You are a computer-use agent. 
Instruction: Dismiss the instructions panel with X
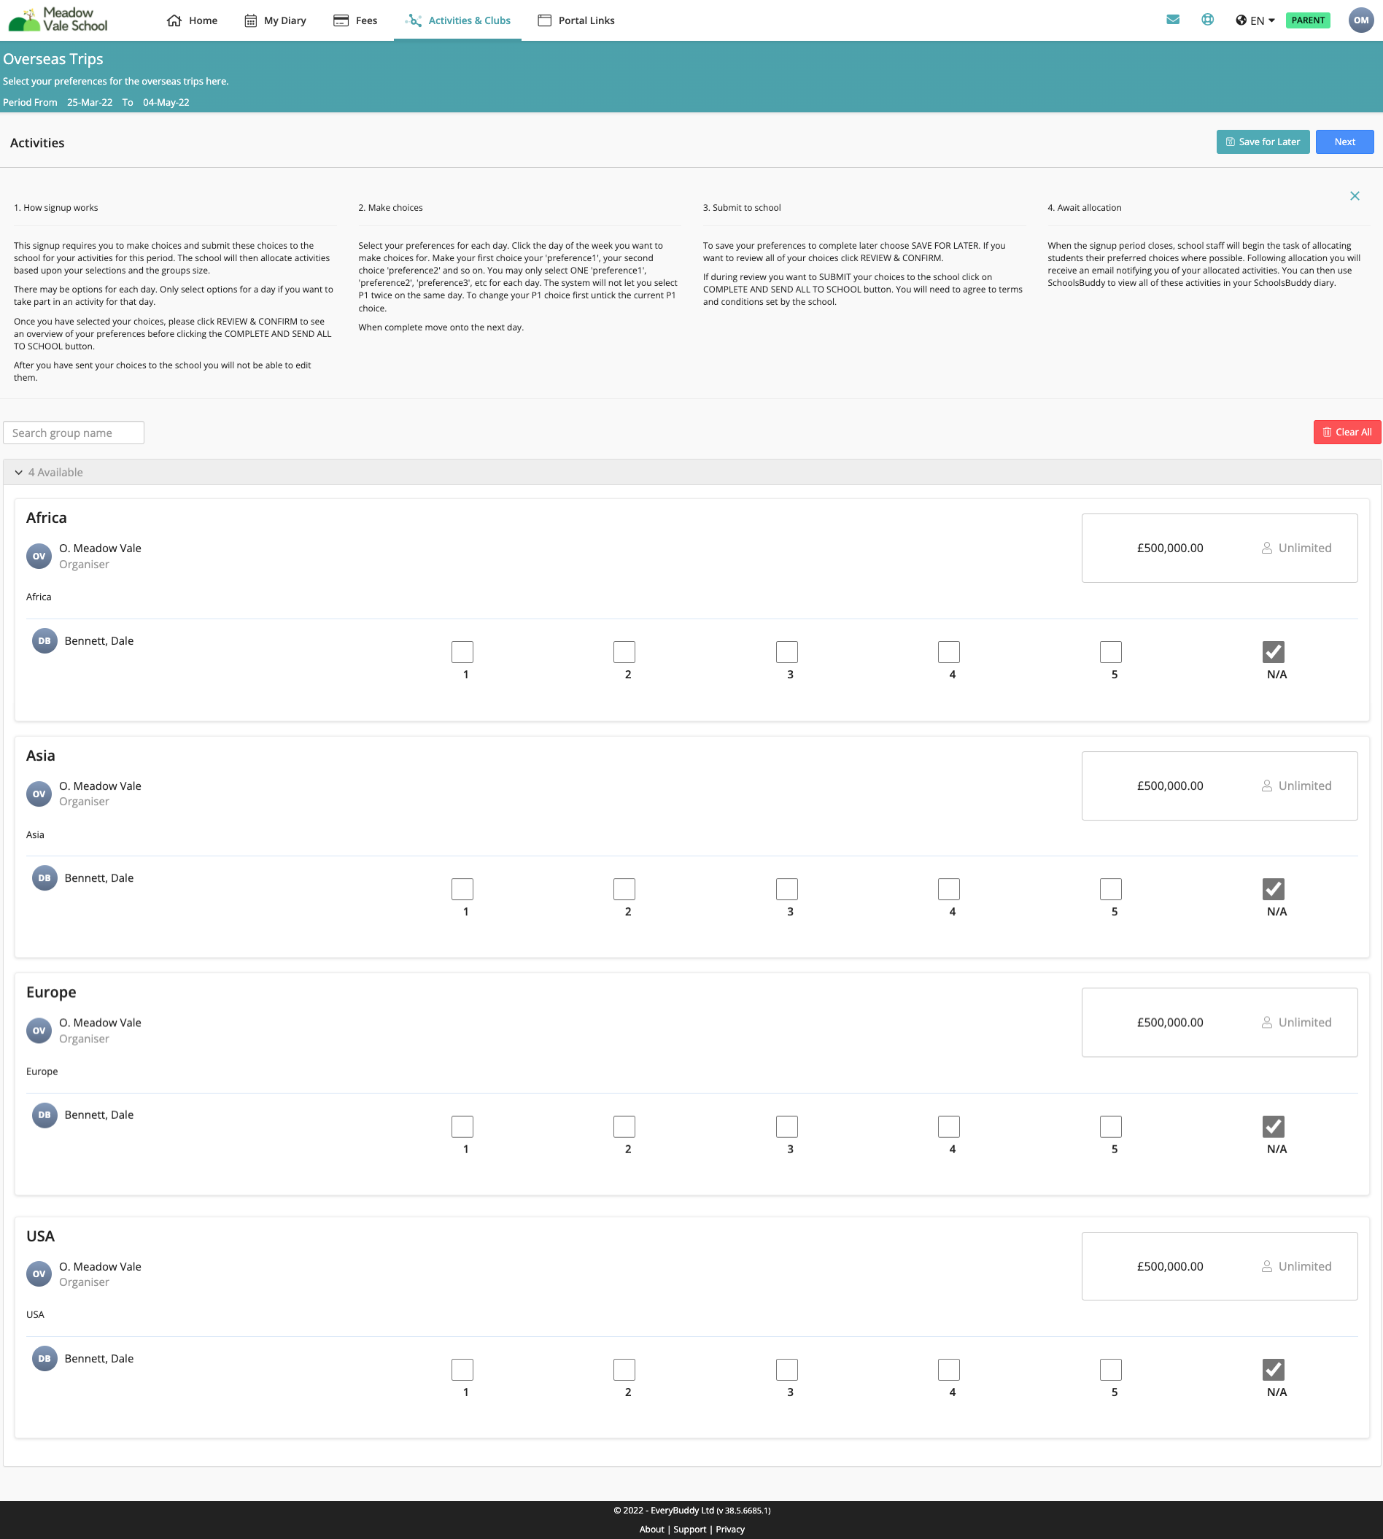pos(1354,196)
